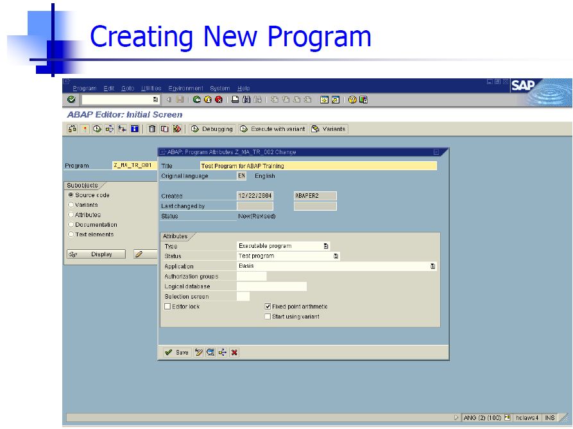This screenshot has height=429, width=573.
Task: Open the Status dropdown showing Test program
Action: [x=336, y=256]
